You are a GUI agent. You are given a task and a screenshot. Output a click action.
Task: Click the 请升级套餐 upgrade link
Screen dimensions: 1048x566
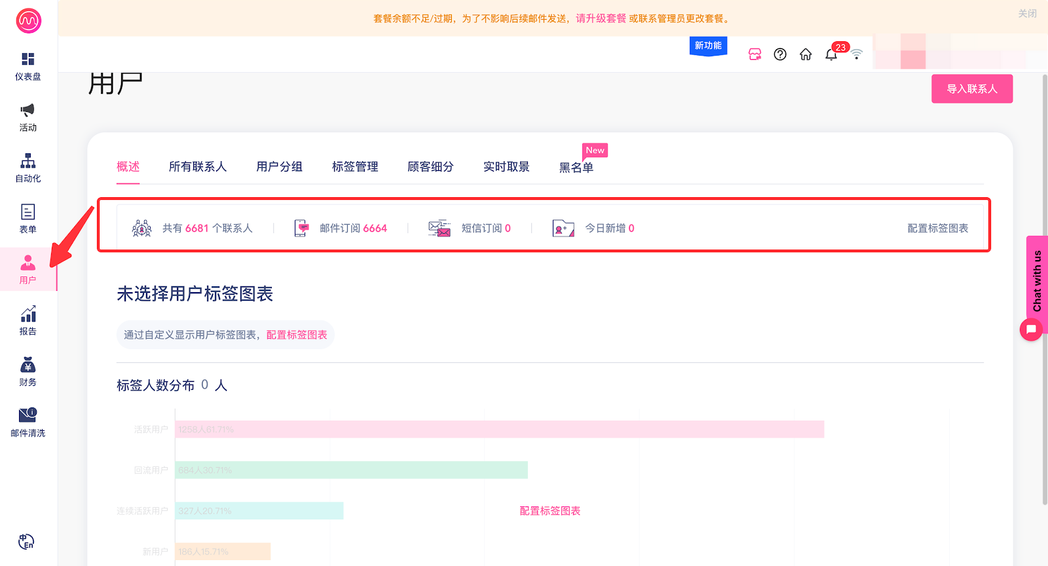[x=601, y=18]
